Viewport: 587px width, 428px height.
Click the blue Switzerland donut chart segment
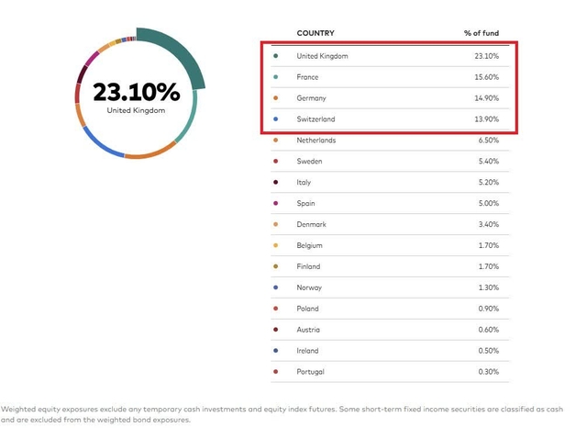tap(100, 144)
